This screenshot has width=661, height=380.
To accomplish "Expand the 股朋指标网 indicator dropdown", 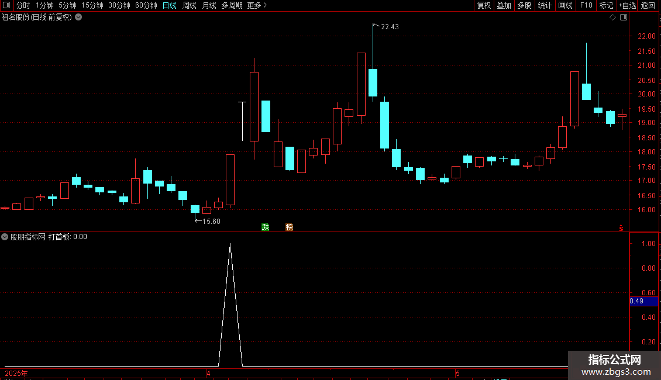I will tap(5, 237).
